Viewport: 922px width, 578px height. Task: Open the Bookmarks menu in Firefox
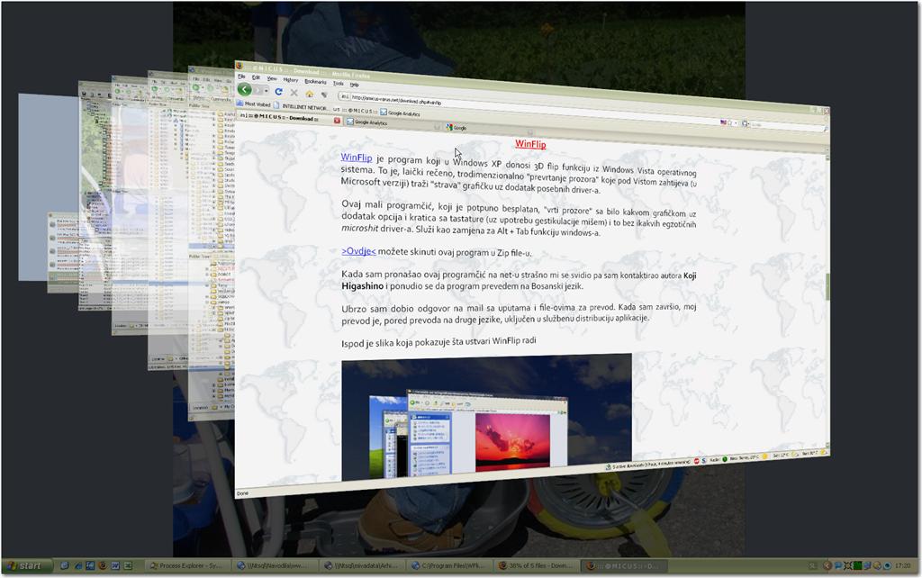[315, 81]
